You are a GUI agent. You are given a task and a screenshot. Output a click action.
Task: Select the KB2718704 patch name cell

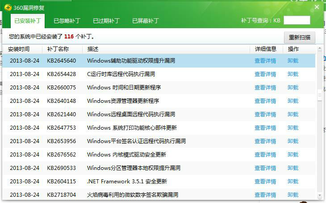(x=61, y=195)
